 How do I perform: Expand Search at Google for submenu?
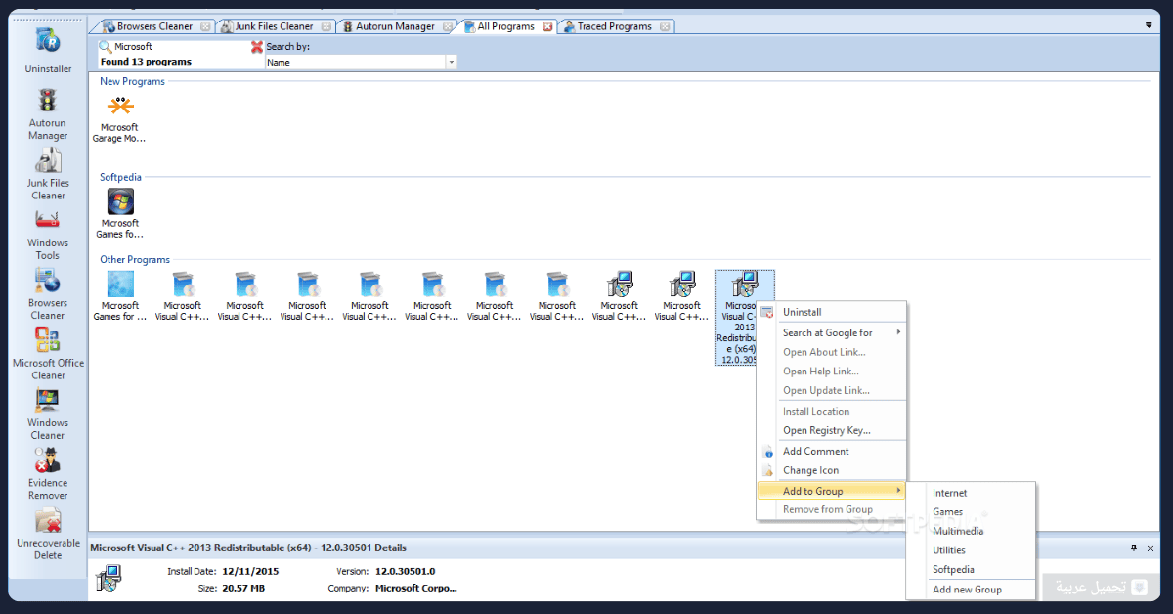(x=832, y=332)
